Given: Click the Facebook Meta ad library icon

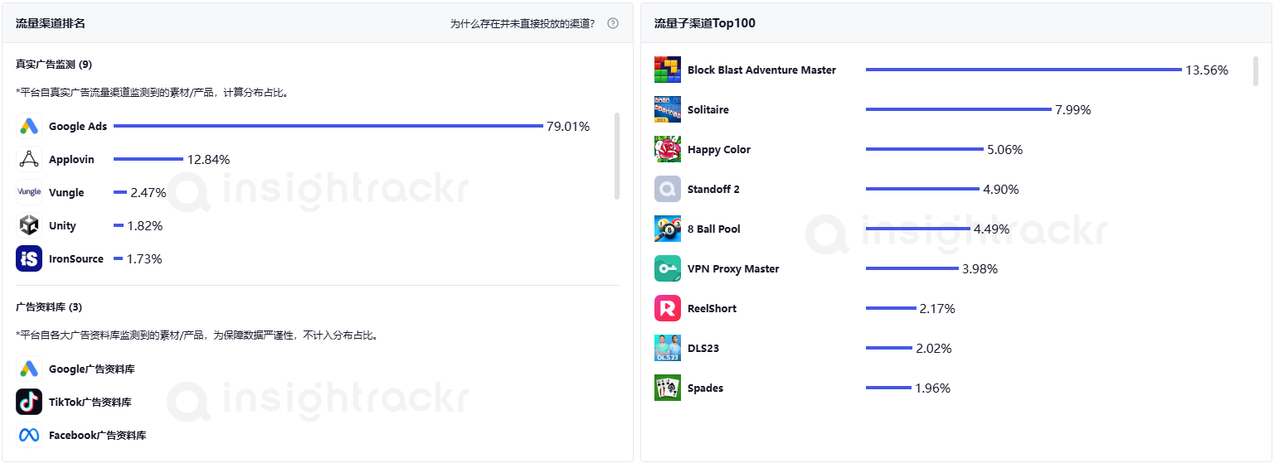Looking at the screenshot, I should [x=29, y=435].
